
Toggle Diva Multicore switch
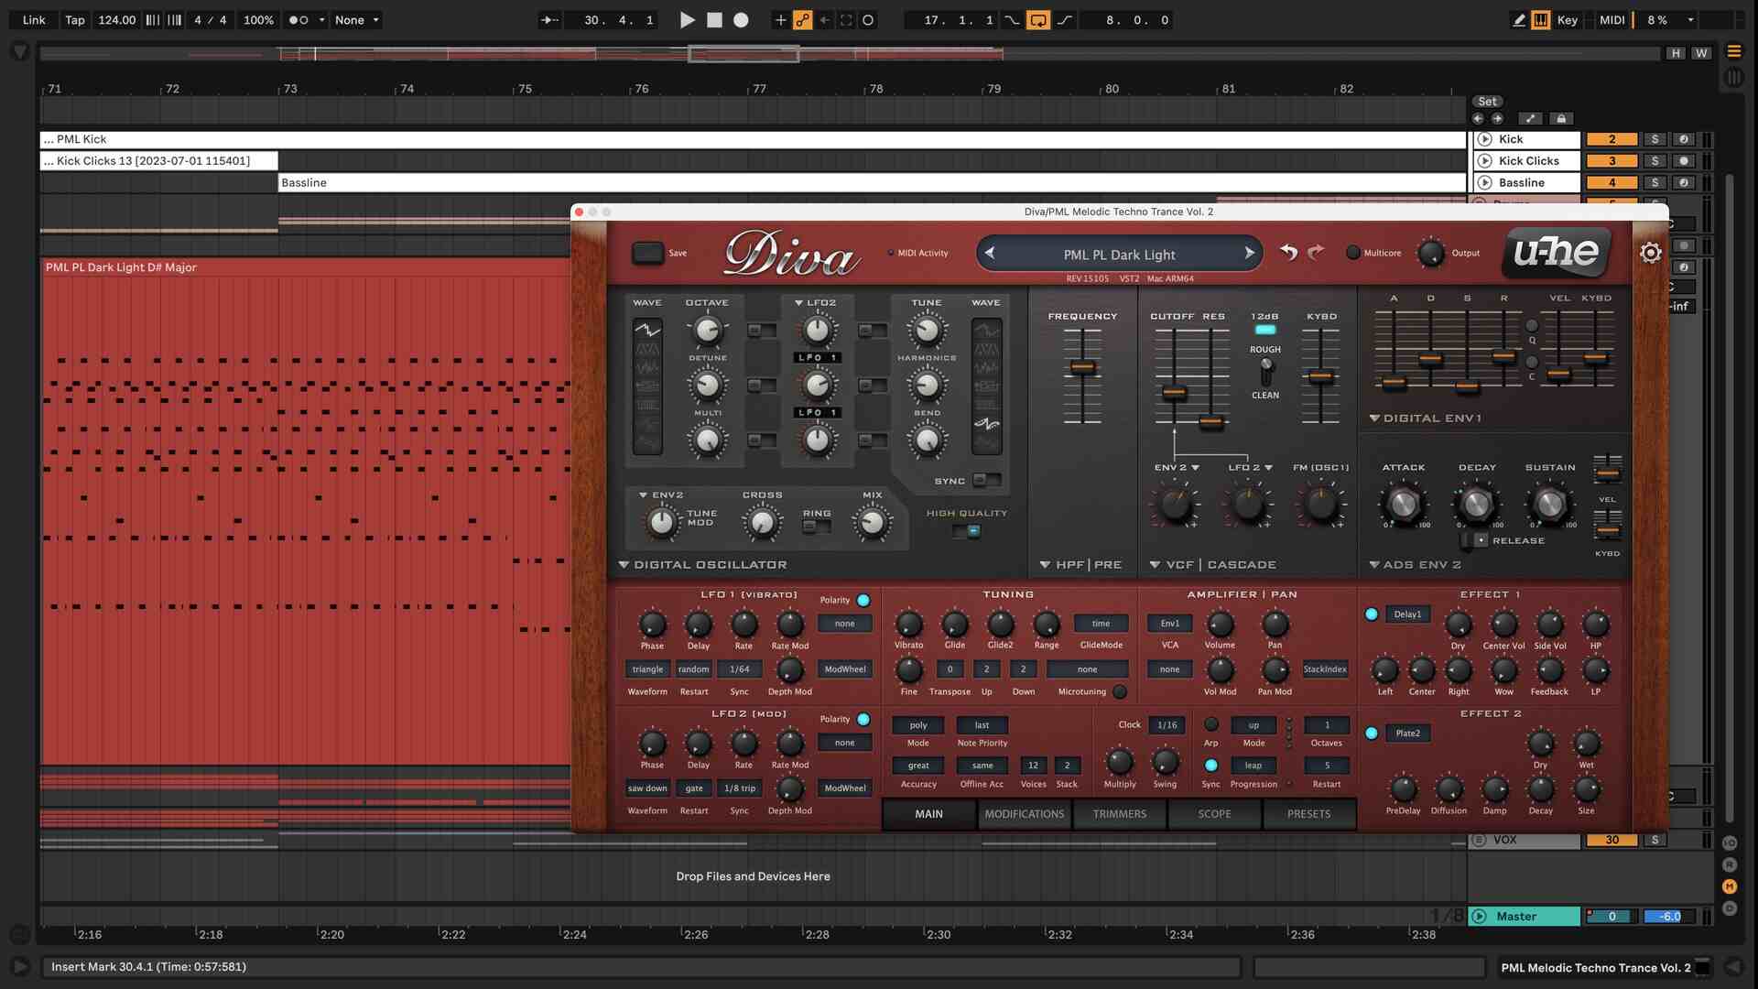click(1352, 253)
